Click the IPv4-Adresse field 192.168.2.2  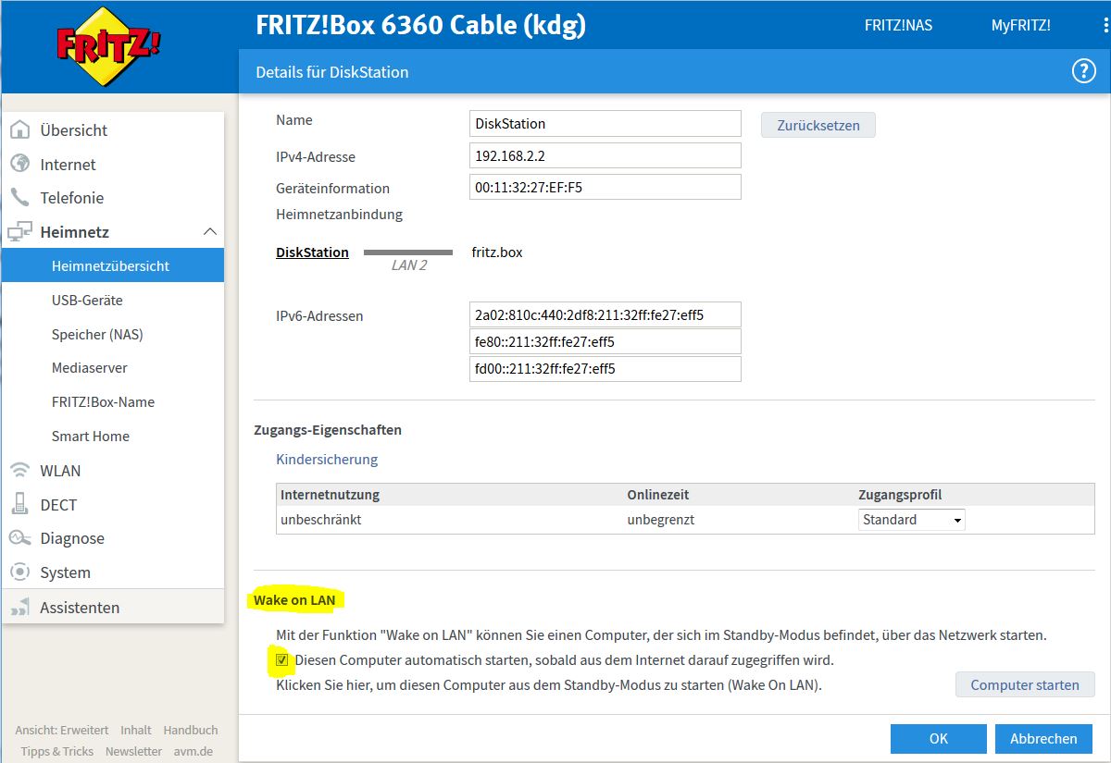[605, 155]
